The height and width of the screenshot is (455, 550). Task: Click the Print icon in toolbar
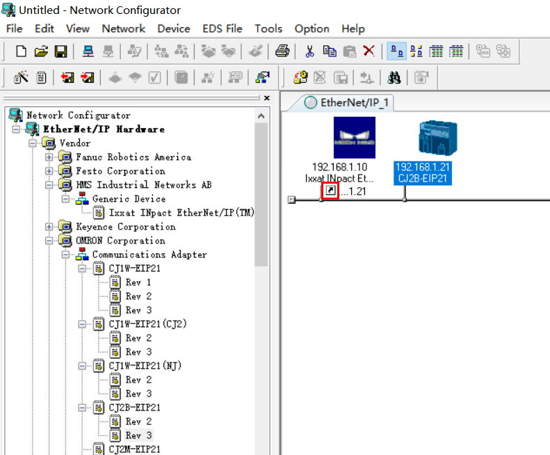click(x=282, y=51)
